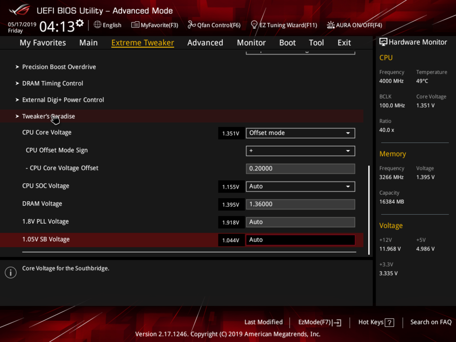This screenshot has height=342, width=456.
Task: Click the DRAM Voltage field 1.36000
Action: (x=300, y=204)
